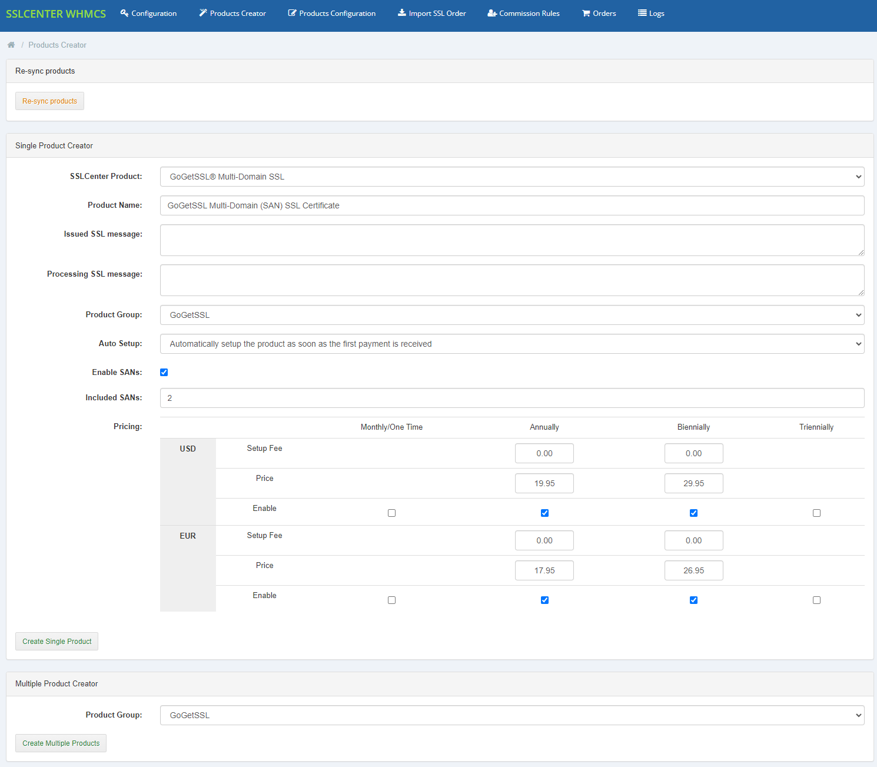The image size is (877, 767).
Task: Click the Products Creator breadcrumb text
Action: [x=57, y=45]
